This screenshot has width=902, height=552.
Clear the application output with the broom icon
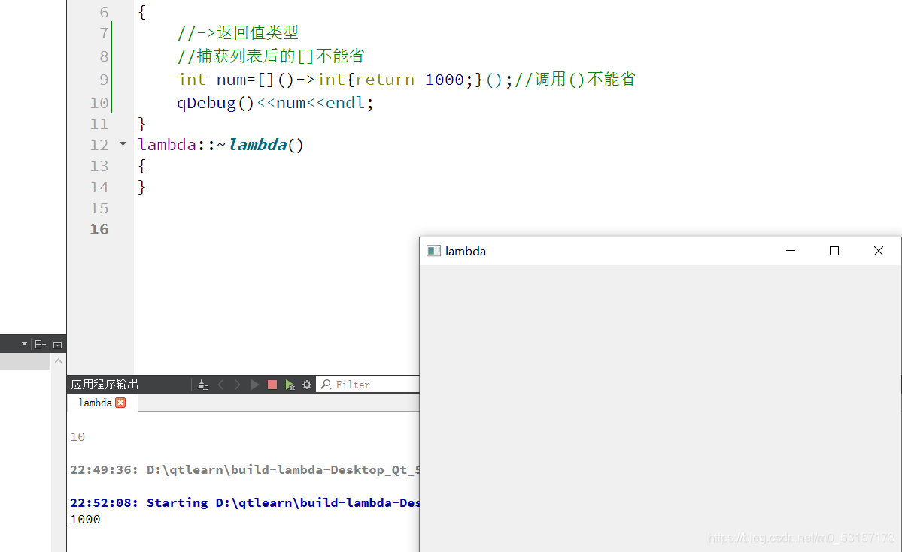point(202,384)
